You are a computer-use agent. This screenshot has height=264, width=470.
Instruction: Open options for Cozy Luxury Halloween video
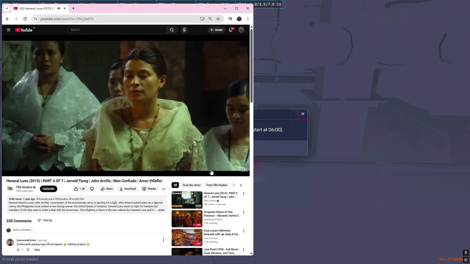pyautogui.click(x=243, y=231)
